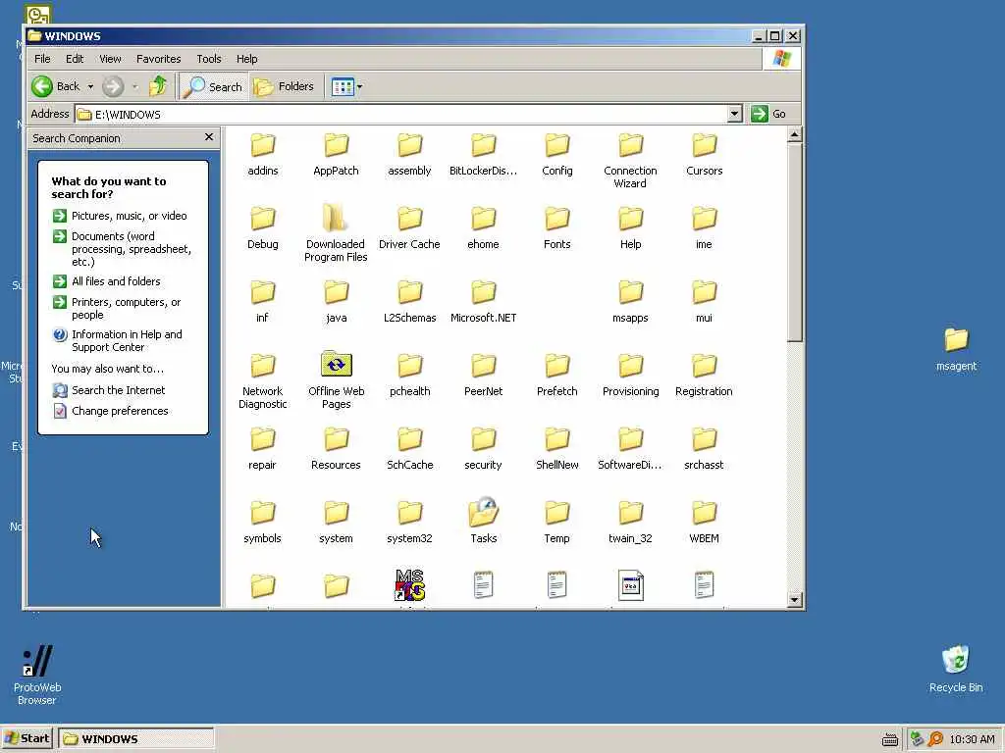
Task: Select the WBEM folder
Action: (x=704, y=522)
